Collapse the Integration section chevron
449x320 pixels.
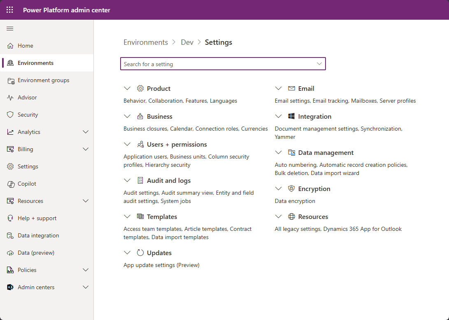(278, 116)
